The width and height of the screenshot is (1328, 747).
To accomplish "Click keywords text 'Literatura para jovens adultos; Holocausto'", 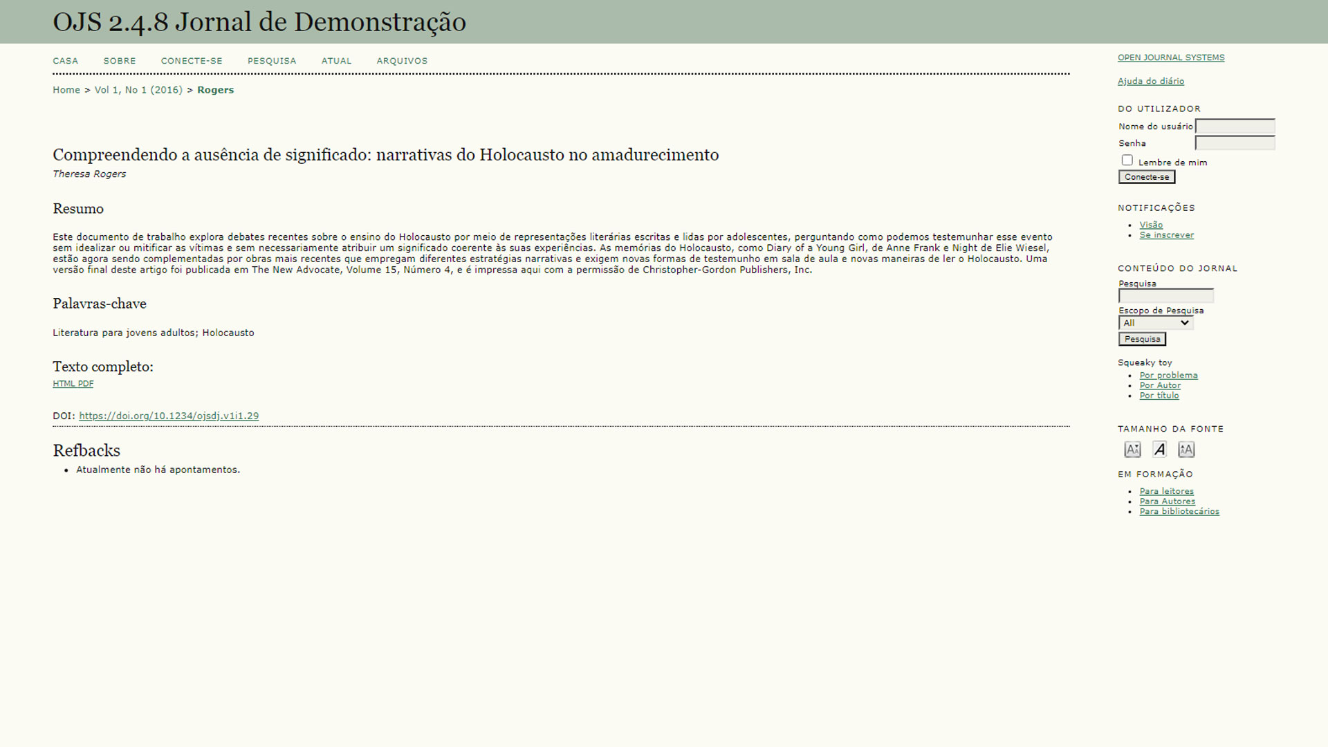I will point(154,333).
